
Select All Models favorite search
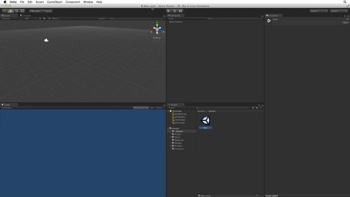click(x=180, y=117)
